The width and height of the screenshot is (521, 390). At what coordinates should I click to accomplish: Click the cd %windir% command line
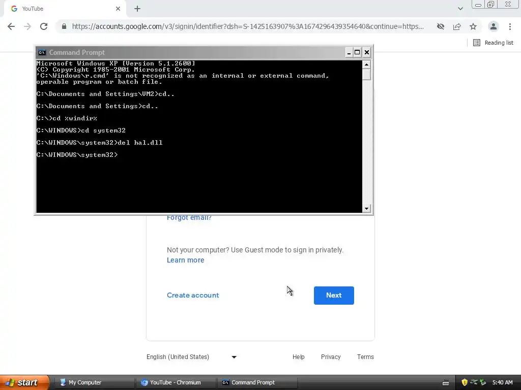[67, 118]
